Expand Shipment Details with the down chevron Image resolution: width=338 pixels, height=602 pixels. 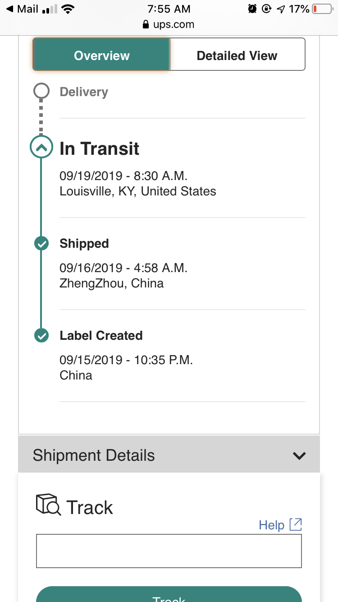tap(299, 456)
